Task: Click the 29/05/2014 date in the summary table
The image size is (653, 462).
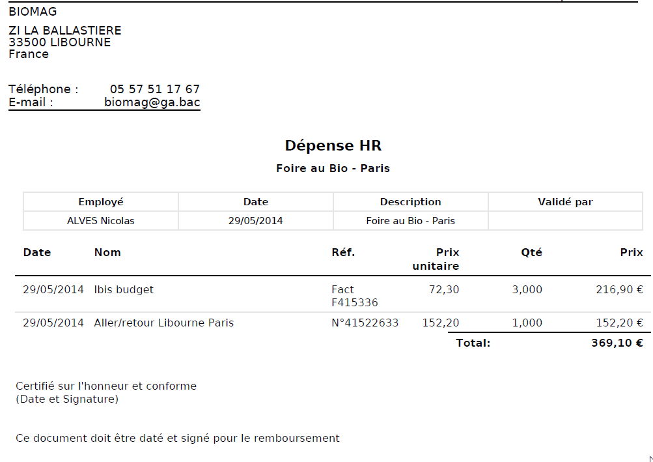Action: (256, 221)
